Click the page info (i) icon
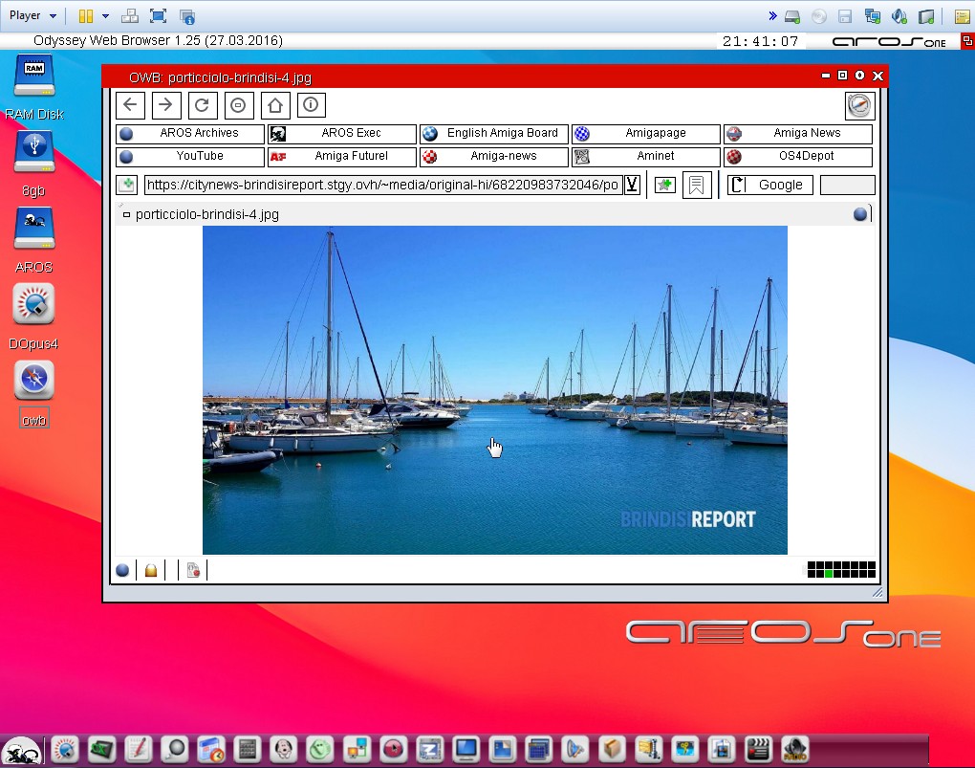 click(x=312, y=105)
